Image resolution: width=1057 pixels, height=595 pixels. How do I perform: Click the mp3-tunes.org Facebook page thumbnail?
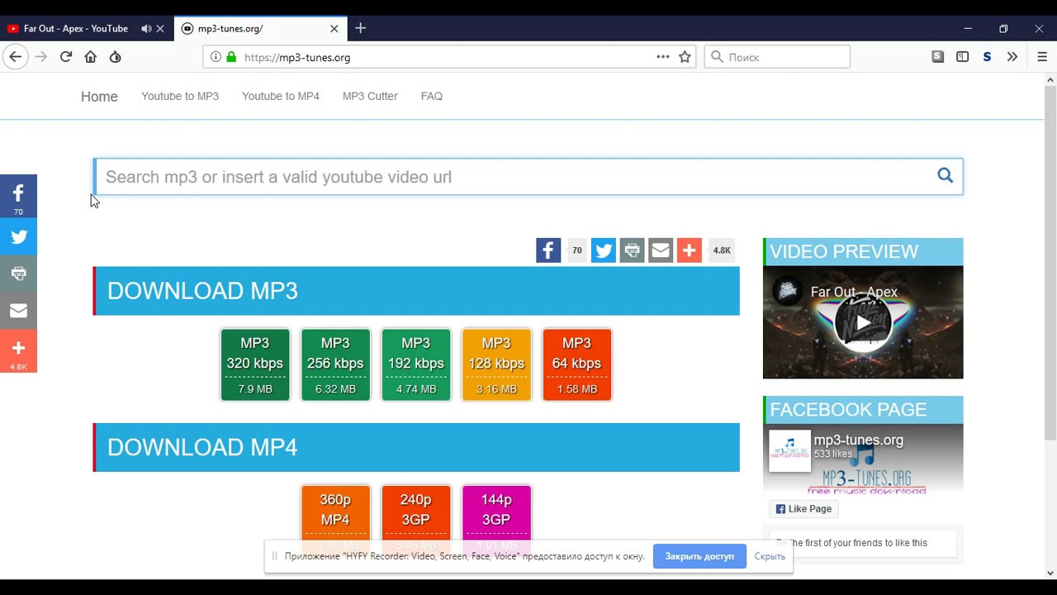[x=789, y=450]
